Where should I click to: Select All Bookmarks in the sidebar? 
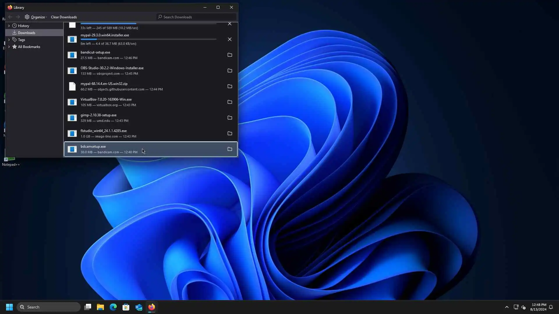click(29, 47)
